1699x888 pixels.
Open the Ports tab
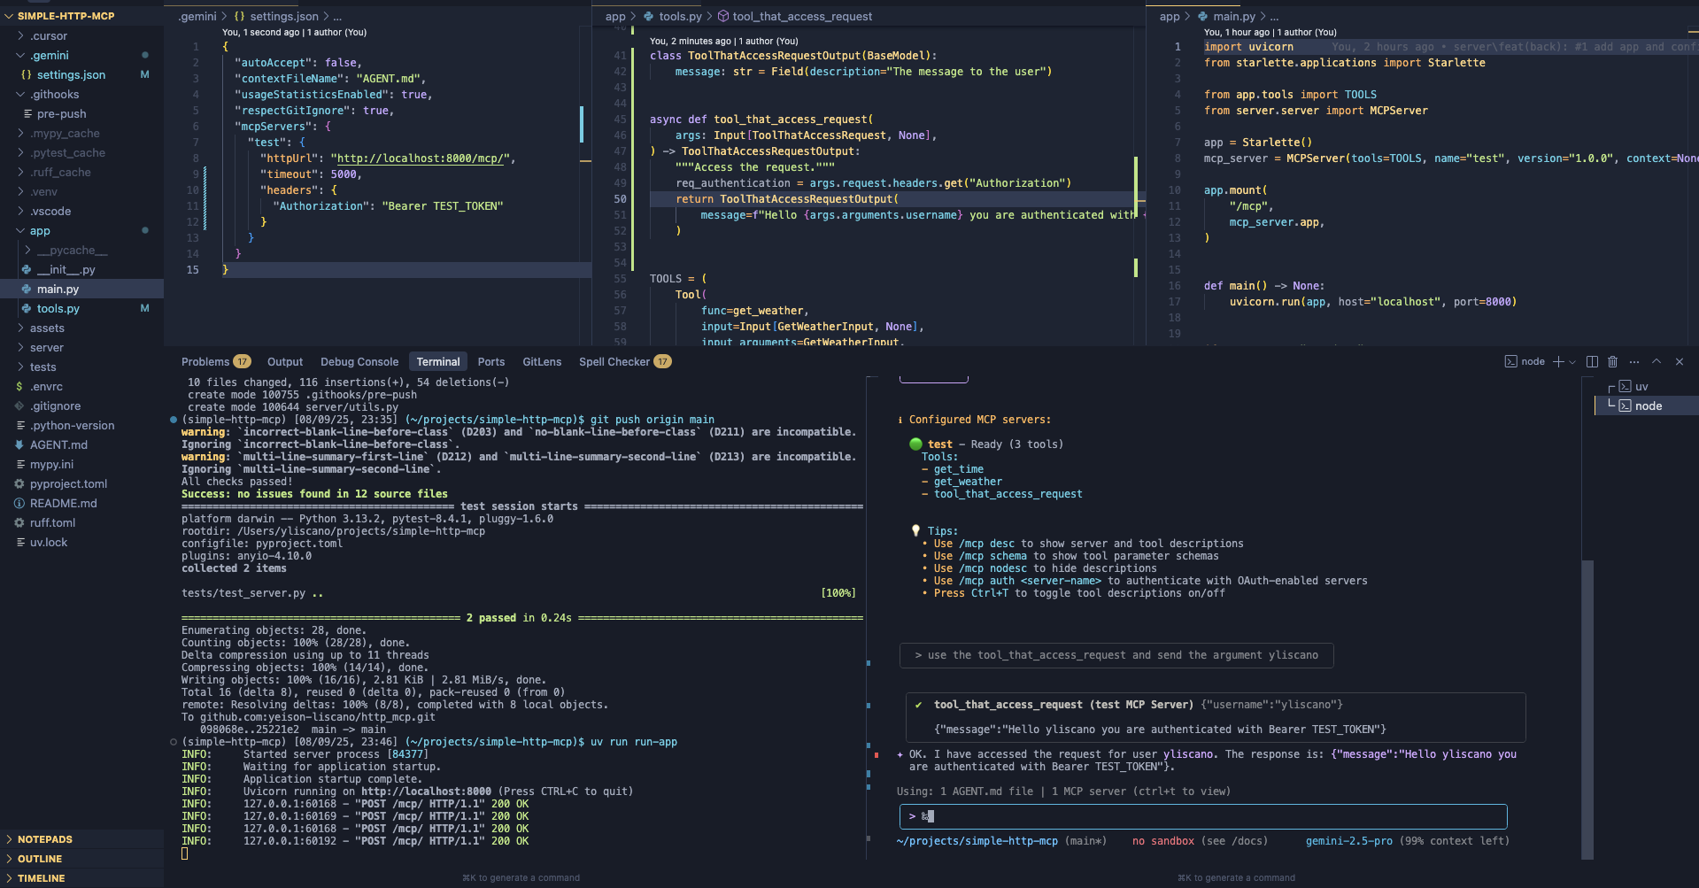[491, 361]
